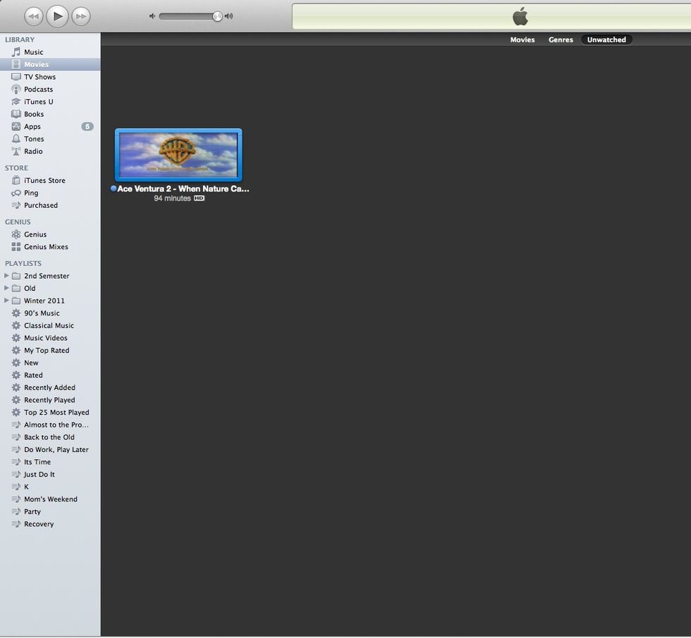691x638 pixels.
Task: Click the HD badge under Ace Ventura
Action: [x=199, y=199]
